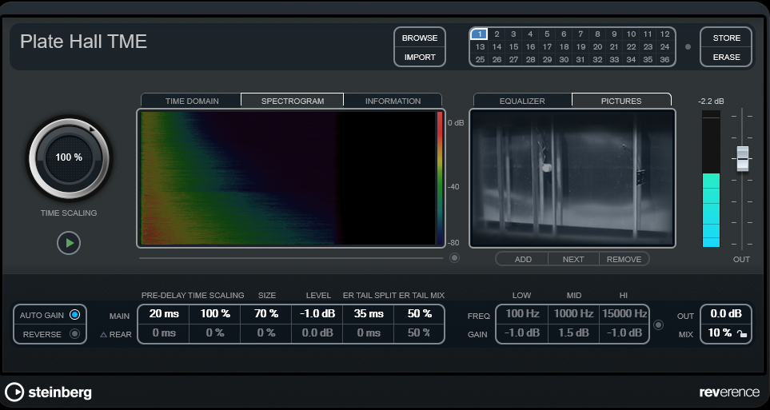Viewport: 770px width, 410px height.
Task: Click the output level meter
Action: coord(711,179)
